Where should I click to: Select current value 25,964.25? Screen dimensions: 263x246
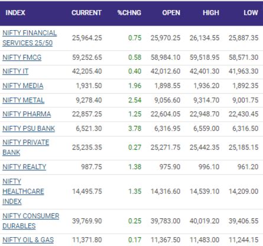[87, 38]
